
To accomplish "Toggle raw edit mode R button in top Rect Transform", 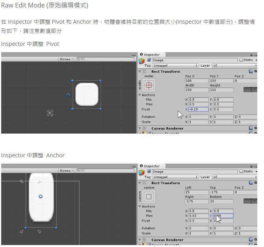I will click(254, 90).
